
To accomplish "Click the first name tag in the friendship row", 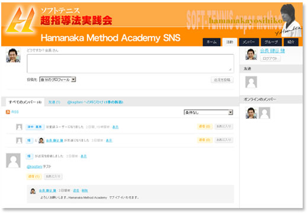I will coord(29,140).
